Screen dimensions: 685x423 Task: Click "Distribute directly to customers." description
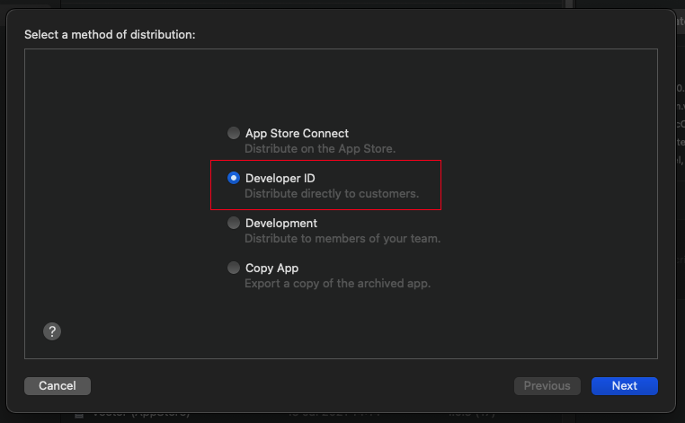(x=332, y=193)
